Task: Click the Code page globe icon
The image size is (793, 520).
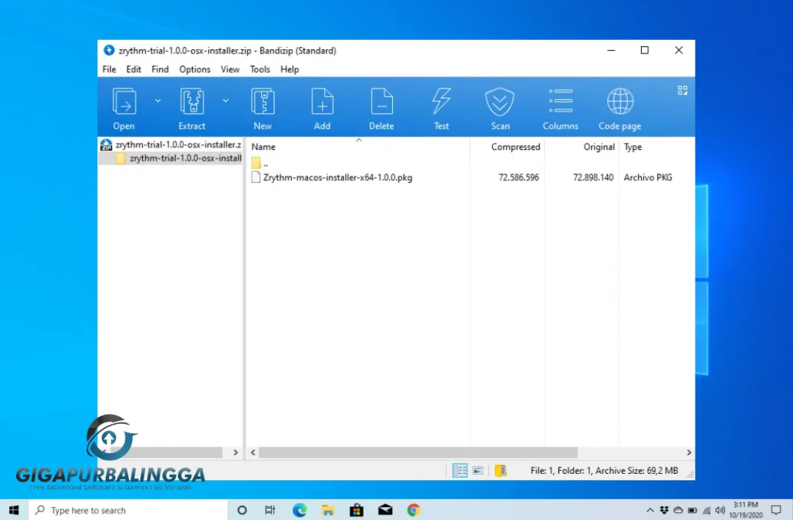Action: pos(620,101)
